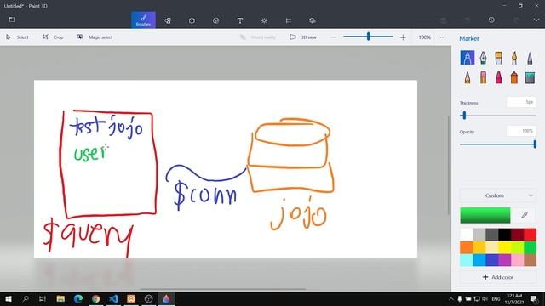The image size is (545, 306).
Task: Open the Canvas tool
Action: [288, 20]
